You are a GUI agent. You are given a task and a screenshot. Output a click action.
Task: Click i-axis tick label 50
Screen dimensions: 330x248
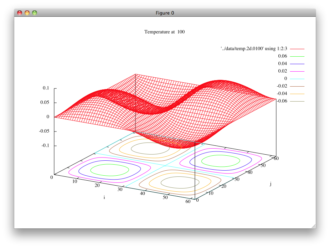(165, 197)
